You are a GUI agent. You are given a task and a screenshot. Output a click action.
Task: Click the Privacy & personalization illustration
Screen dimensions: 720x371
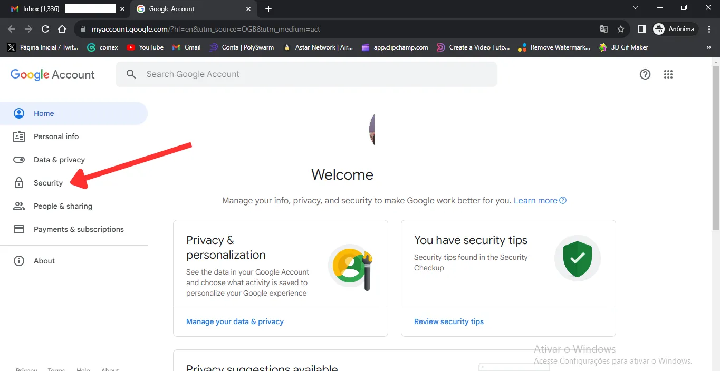[x=351, y=267]
